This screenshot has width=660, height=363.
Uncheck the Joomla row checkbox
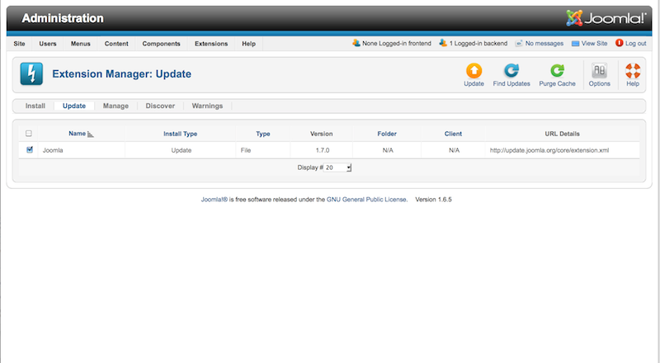tap(30, 150)
